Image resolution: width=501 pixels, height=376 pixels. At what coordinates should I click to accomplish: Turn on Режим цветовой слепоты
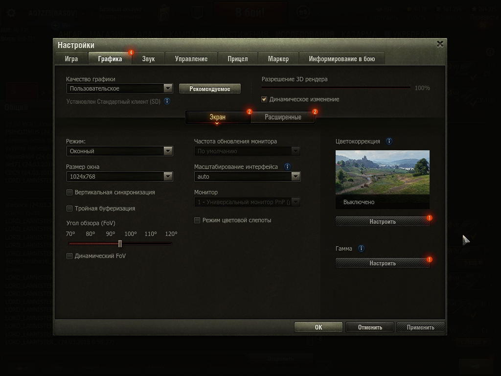pos(197,220)
